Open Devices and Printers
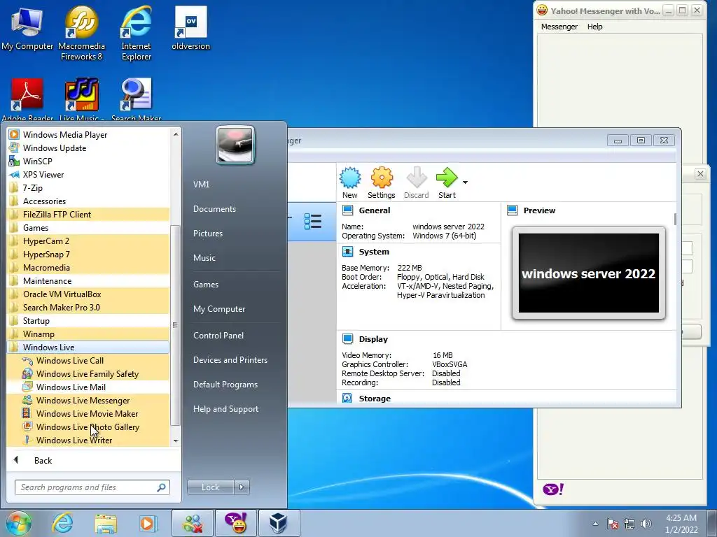 (230, 360)
